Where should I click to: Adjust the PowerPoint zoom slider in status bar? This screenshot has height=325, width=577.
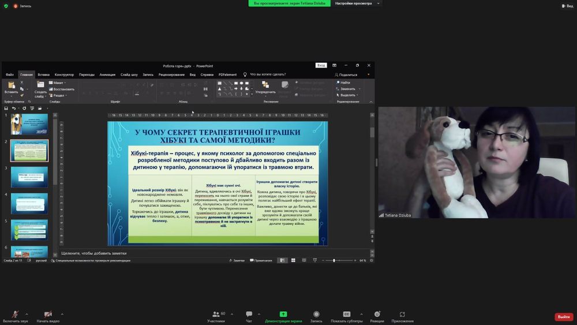tap(334, 260)
